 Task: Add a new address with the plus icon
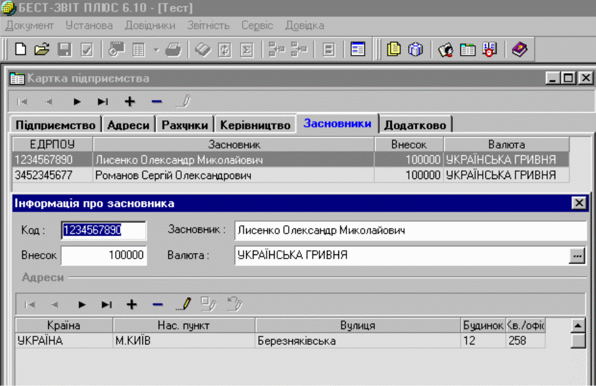[132, 305]
